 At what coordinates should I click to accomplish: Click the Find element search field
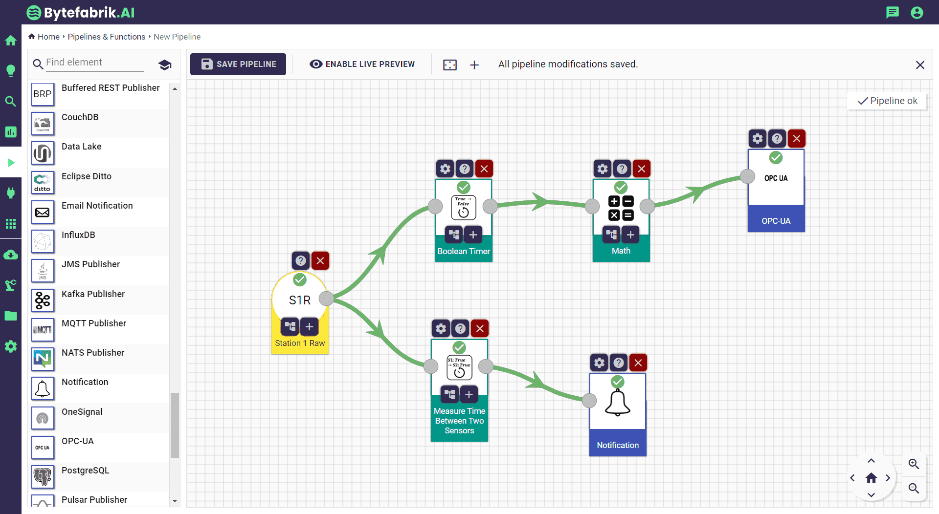(94, 63)
